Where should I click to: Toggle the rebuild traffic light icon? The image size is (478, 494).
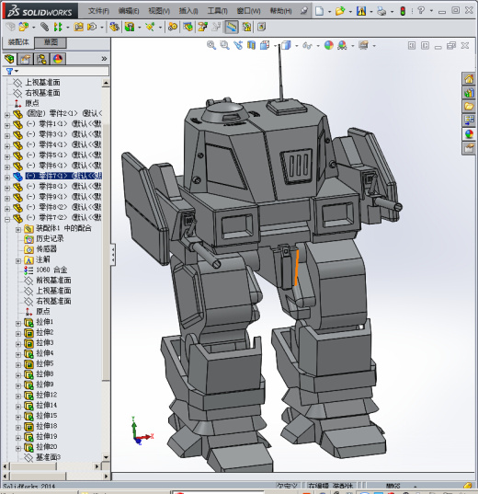(403, 11)
